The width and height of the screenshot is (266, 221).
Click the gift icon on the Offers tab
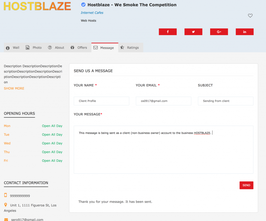72,47
